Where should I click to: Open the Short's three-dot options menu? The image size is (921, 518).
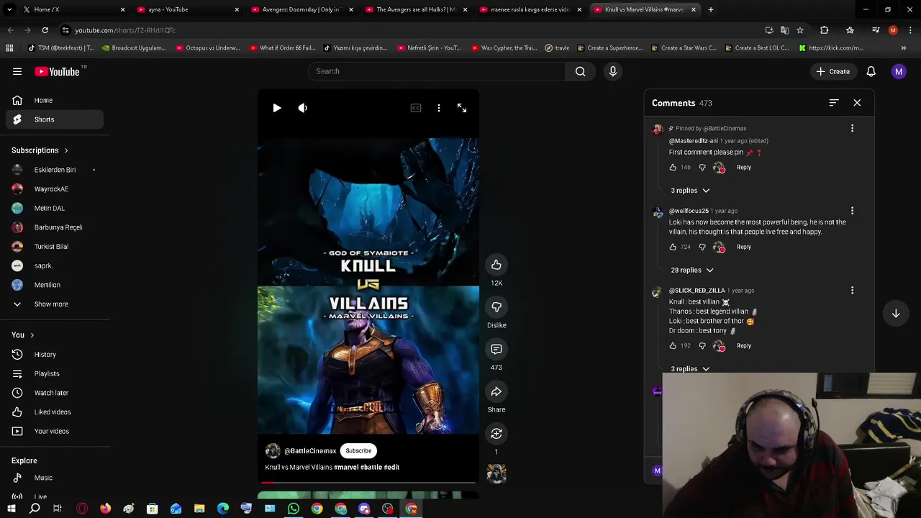click(439, 108)
